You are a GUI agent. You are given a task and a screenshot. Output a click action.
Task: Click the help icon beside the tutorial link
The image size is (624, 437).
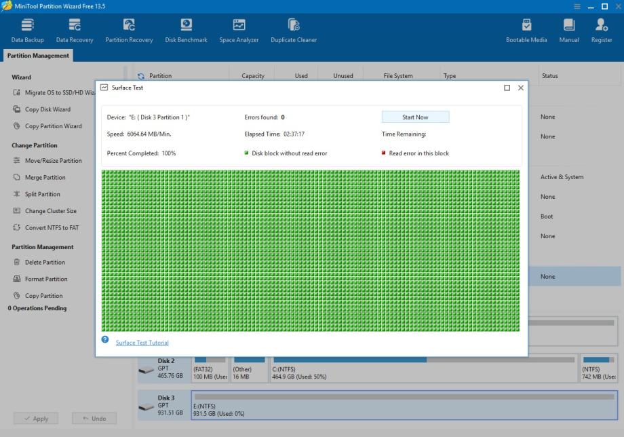[x=105, y=339]
